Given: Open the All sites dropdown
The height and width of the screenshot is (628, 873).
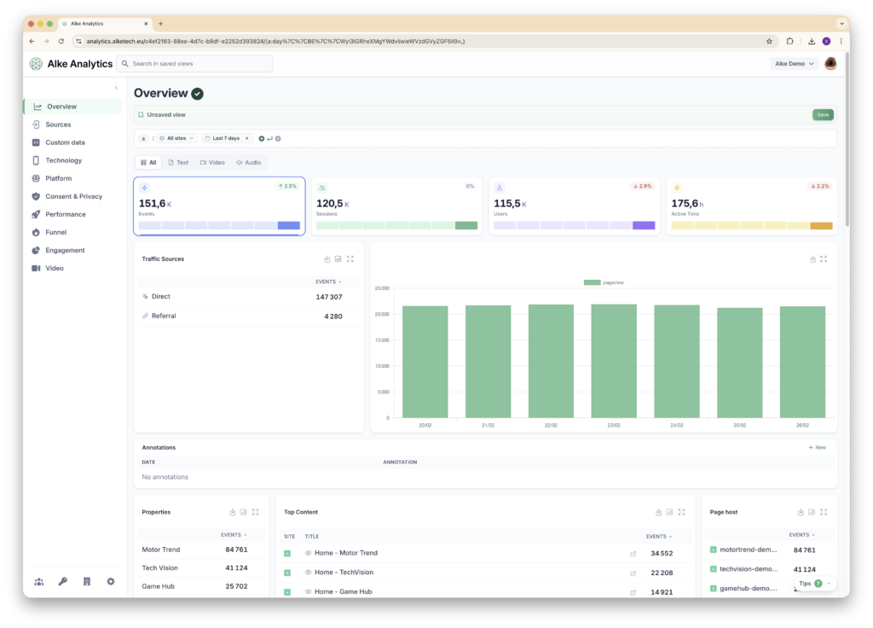Looking at the screenshot, I should coord(177,138).
